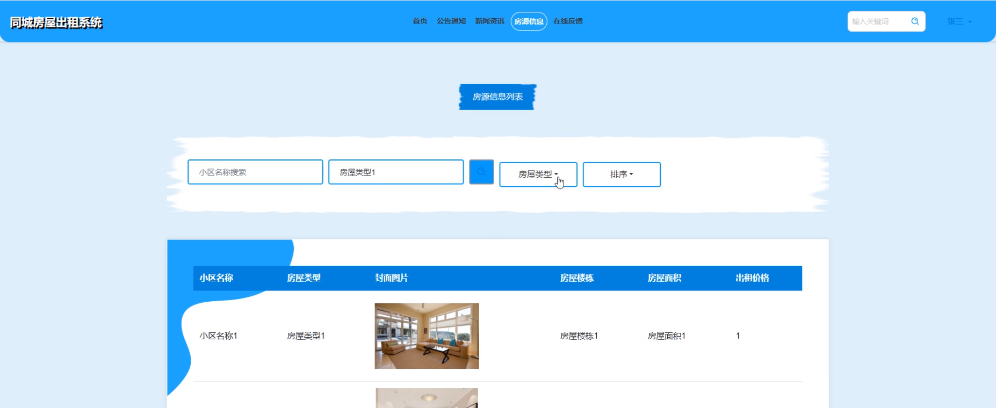996x408 pixels.
Task: Click the 房屋类型1 filter input
Action: [396, 172]
